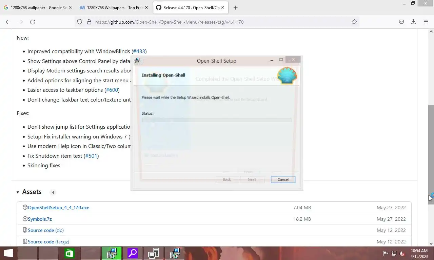The image size is (434, 260).
Task: Select the installer icon next to networked computers icon
Action: point(175,253)
